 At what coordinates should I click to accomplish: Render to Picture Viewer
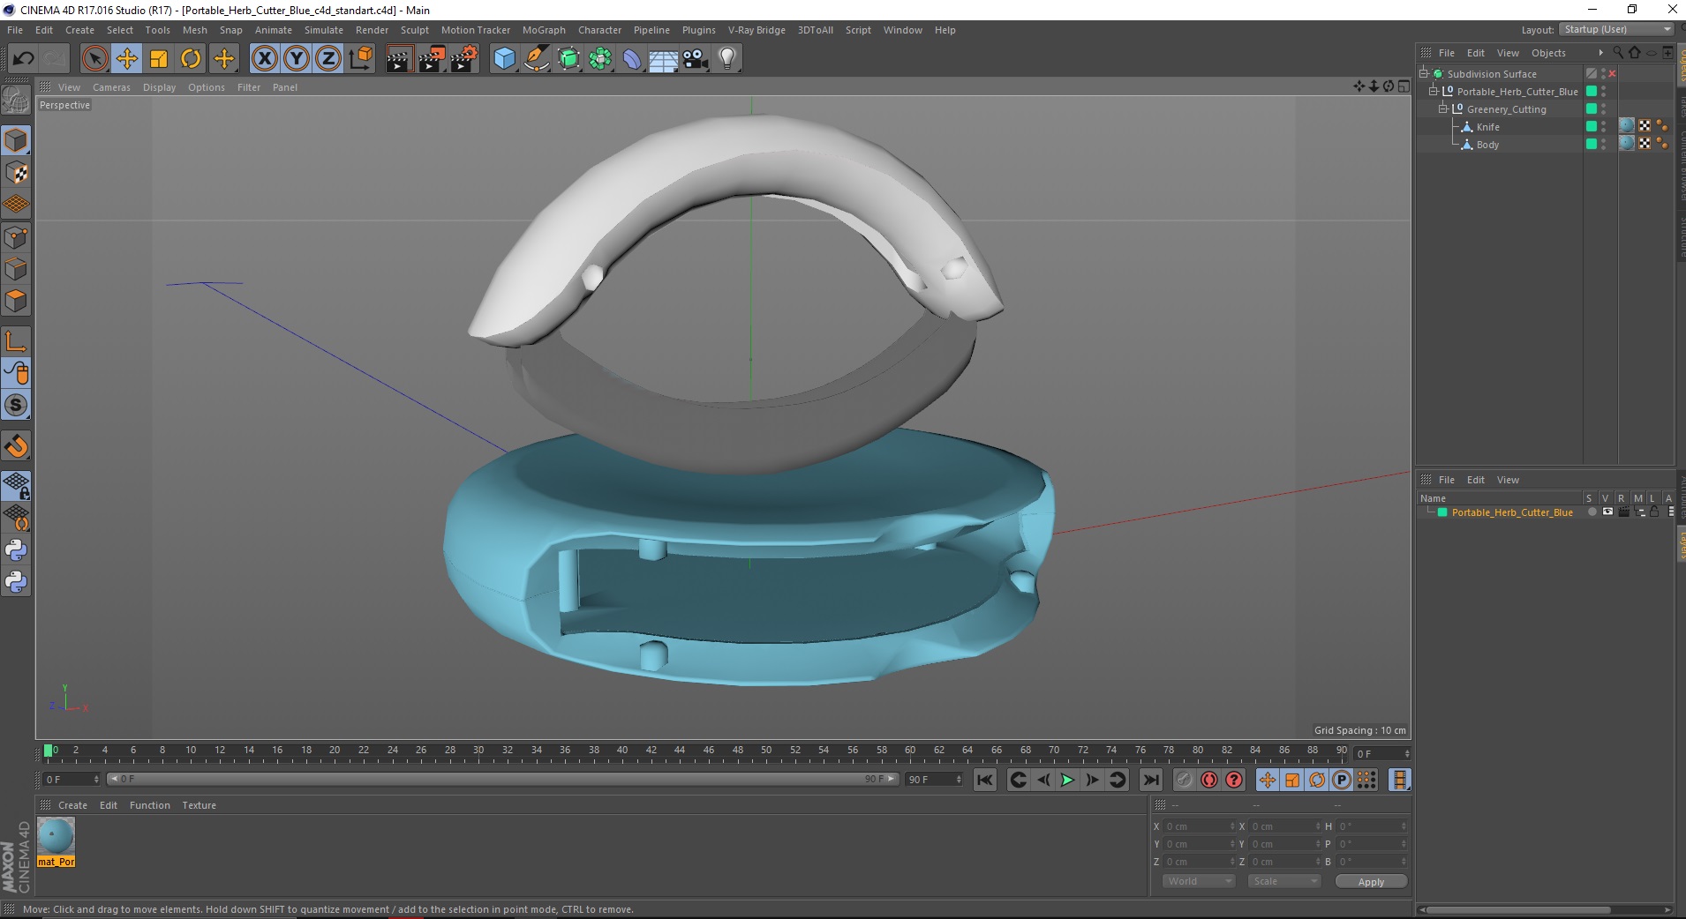pos(432,59)
